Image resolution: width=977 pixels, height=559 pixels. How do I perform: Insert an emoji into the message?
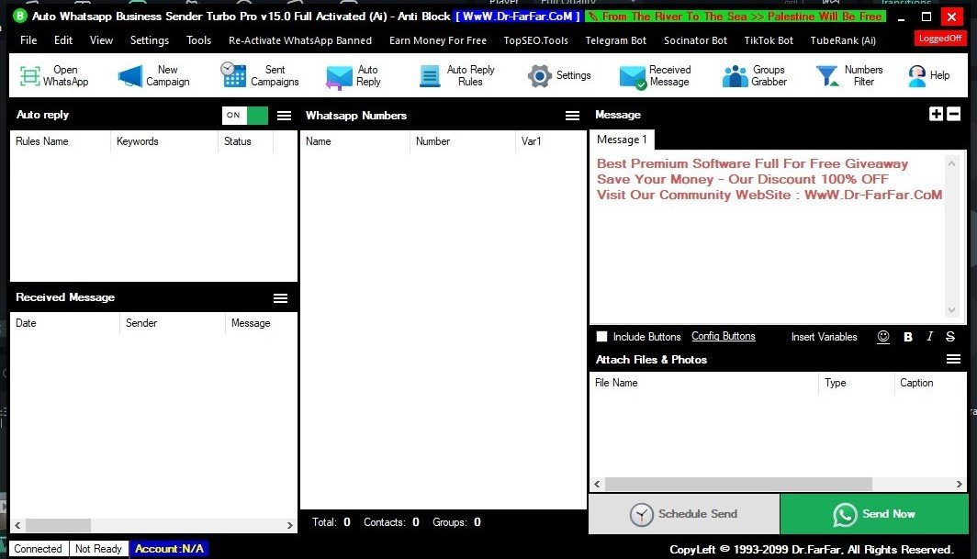pyautogui.click(x=883, y=337)
